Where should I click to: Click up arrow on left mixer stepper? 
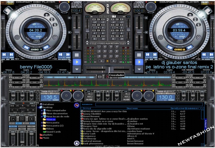tap(87, 42)
